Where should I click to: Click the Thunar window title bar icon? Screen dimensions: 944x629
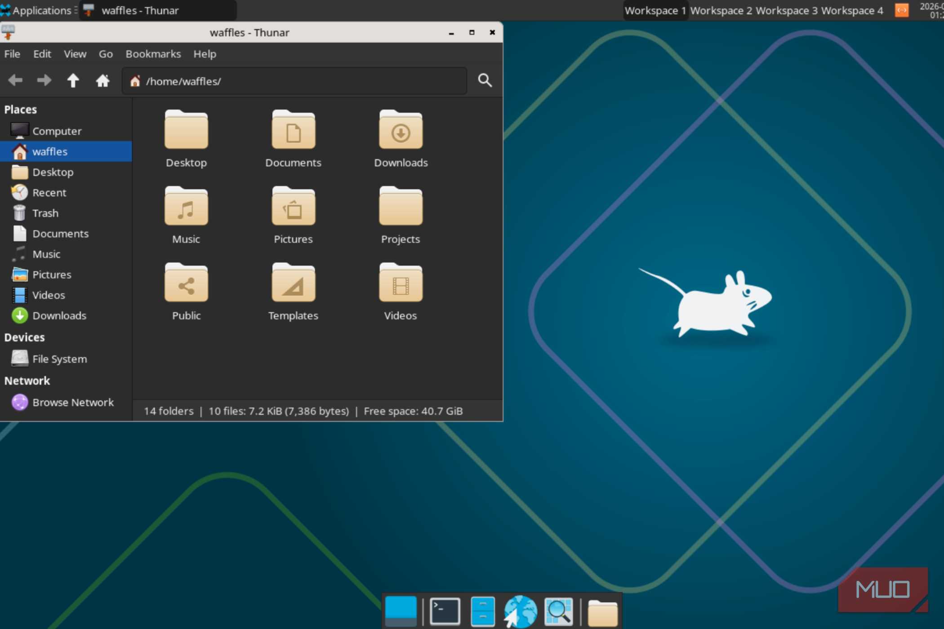click(8, 32)
